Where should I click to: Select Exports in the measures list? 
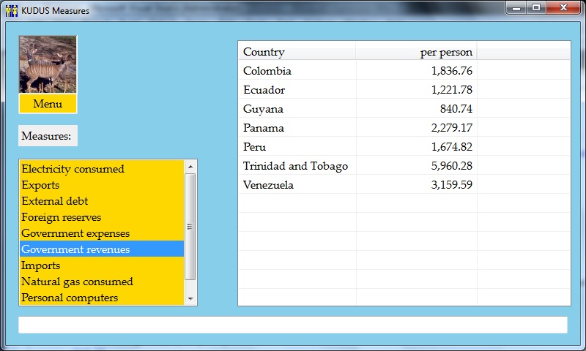coord(40,185)
